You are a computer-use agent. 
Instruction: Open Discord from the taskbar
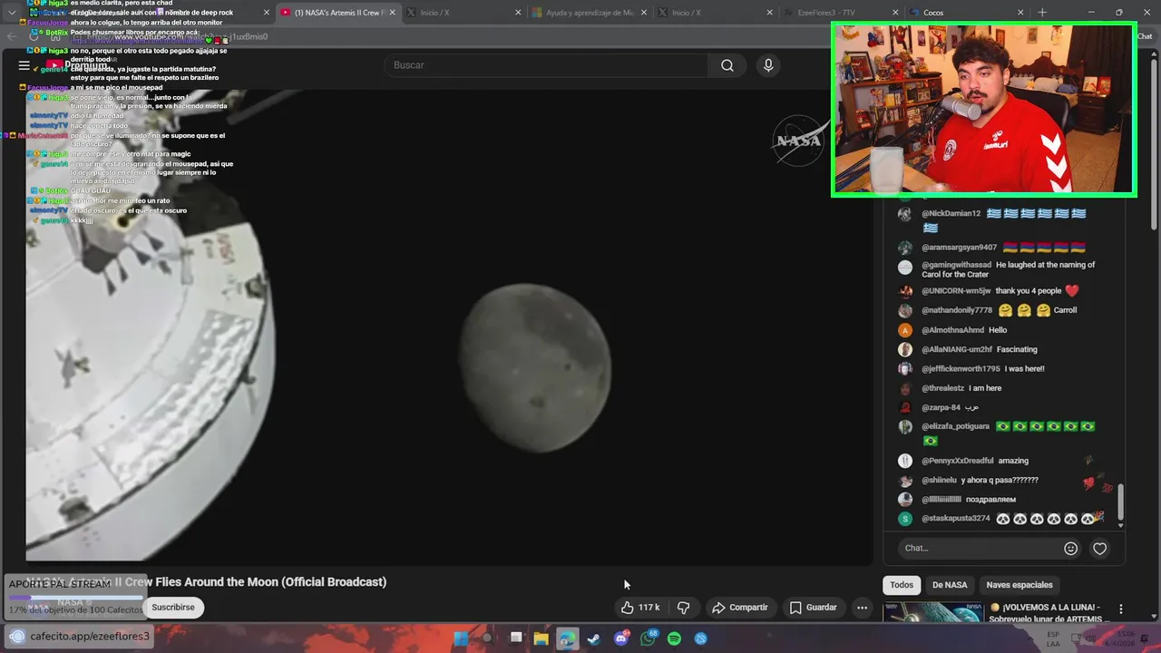click(x=621, y=638)
